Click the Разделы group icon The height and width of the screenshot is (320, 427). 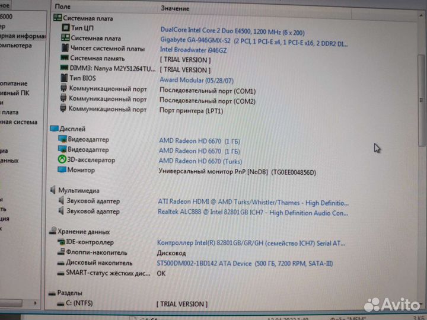point(52,293)
